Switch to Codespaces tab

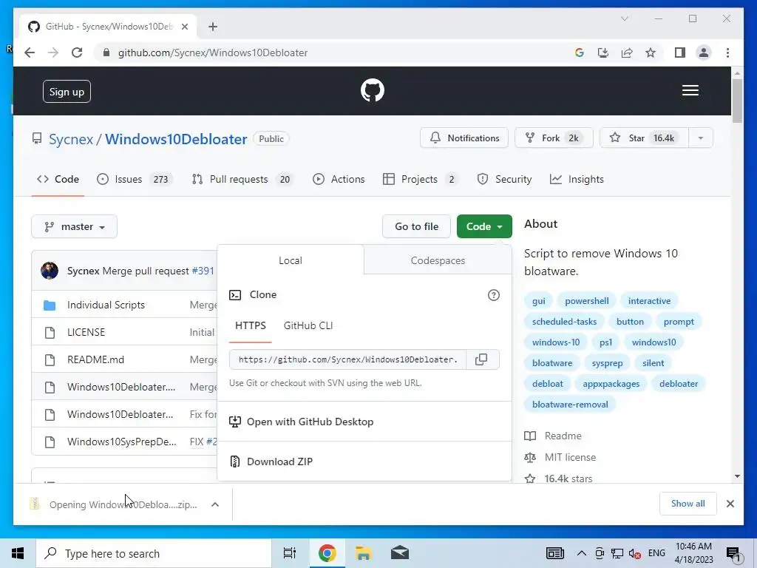pos(438,260)
